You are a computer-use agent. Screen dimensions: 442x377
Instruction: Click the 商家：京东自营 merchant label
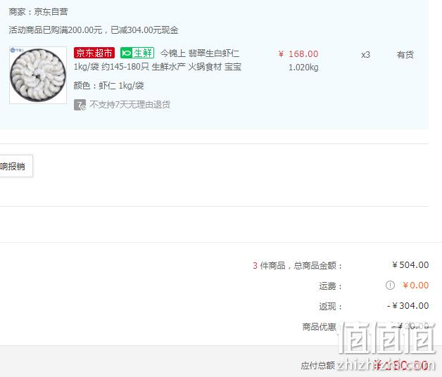click(38, 12)
